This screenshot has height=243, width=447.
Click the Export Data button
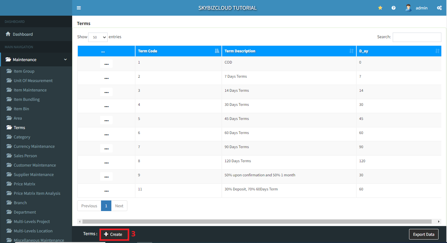coord(423,234)
